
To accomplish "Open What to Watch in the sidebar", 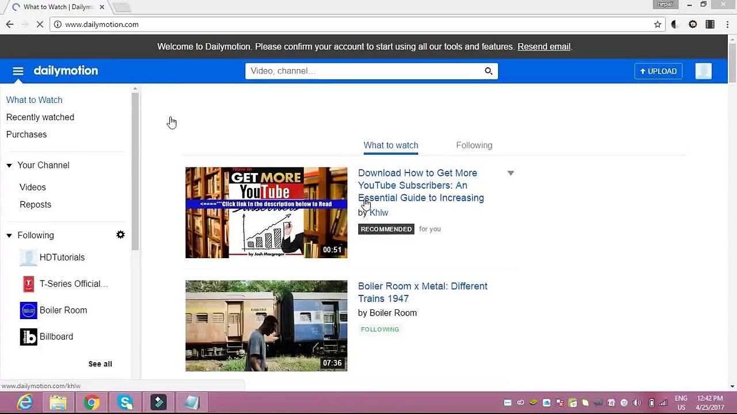I will click(x=34, y=100).
